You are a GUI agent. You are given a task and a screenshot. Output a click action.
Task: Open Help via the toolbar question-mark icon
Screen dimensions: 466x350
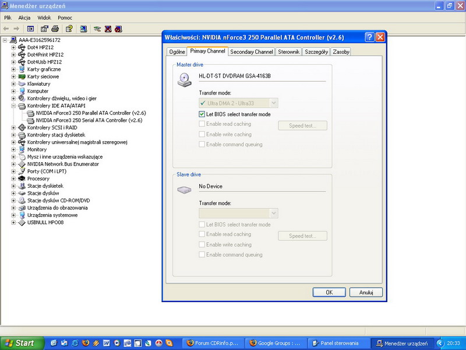pyautogui.click(x=69, y=29)
